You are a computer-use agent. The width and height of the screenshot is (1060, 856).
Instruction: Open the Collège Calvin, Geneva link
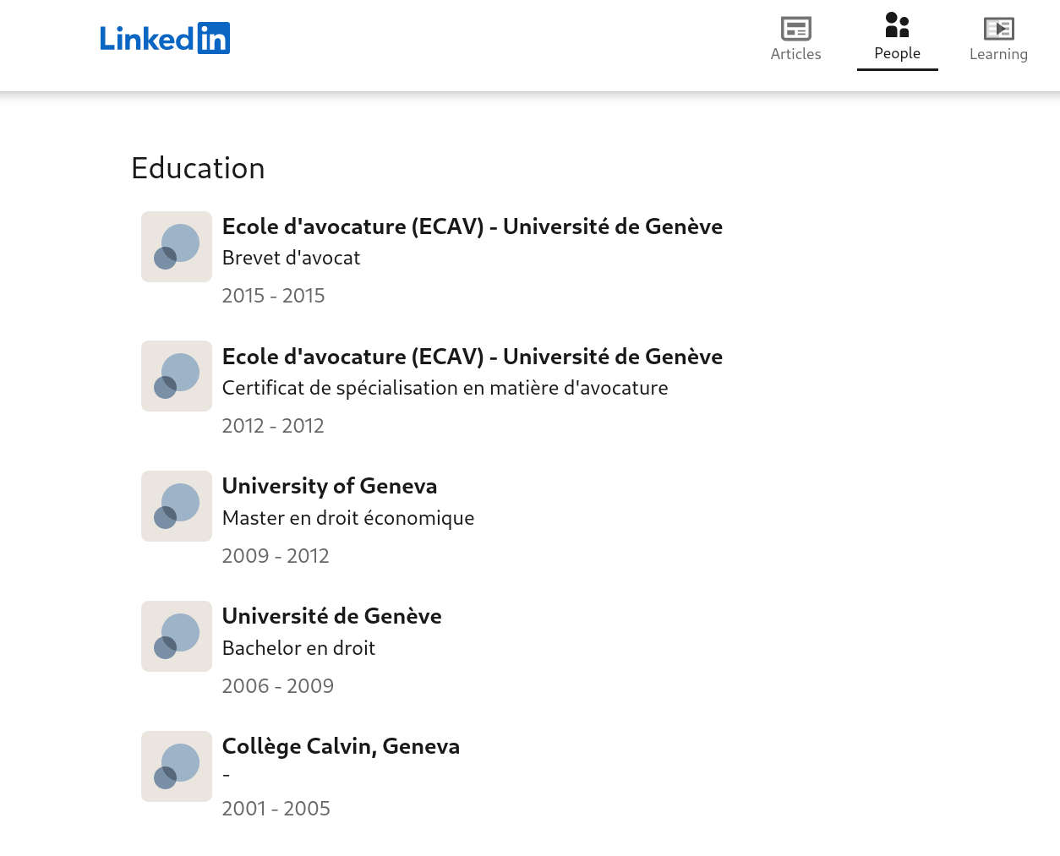(x=341, y=746)
